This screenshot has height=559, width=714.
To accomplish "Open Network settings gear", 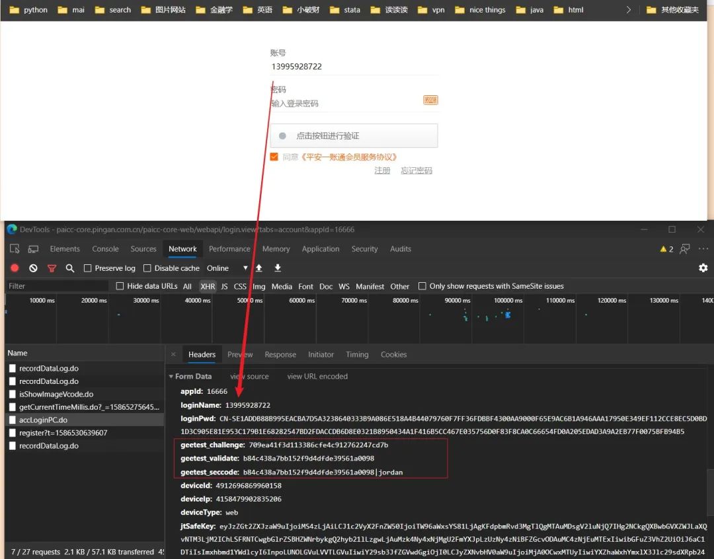I will (x=703, y=268).
